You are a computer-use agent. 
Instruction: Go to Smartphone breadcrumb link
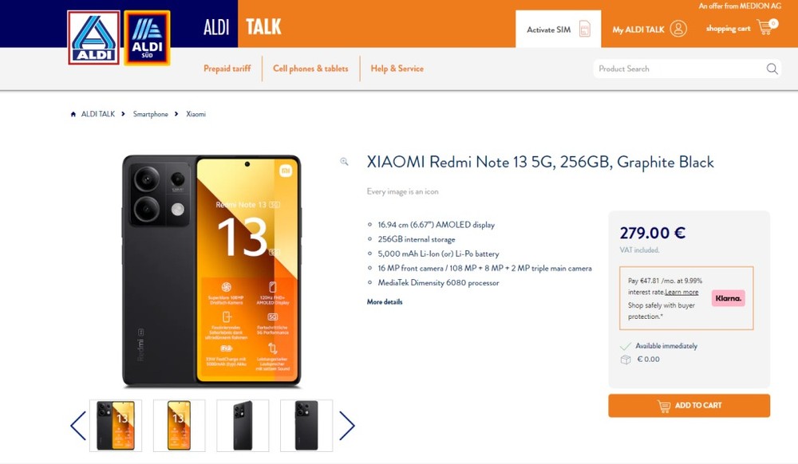[x=151, y=114]
